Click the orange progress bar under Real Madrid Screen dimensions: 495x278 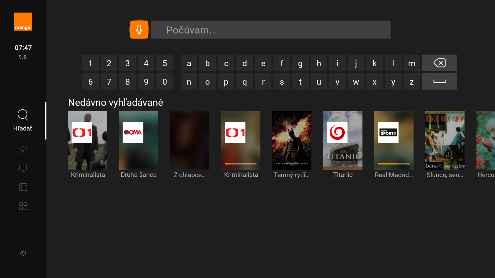point(388,163)
